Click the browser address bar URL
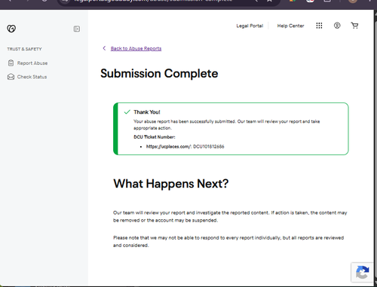 click(153, 1)
